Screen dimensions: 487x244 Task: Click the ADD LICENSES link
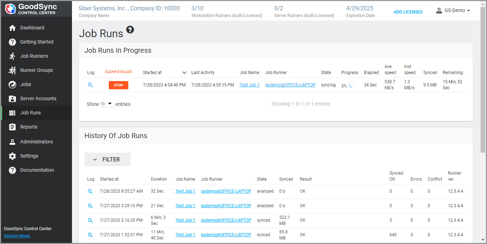pos(408,12)
